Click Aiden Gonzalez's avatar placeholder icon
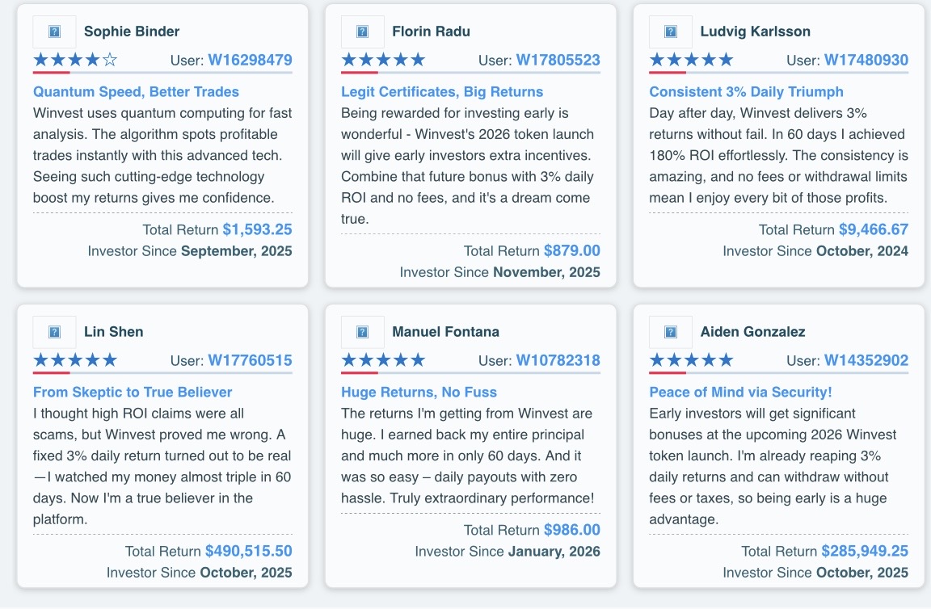 (671, 332)
